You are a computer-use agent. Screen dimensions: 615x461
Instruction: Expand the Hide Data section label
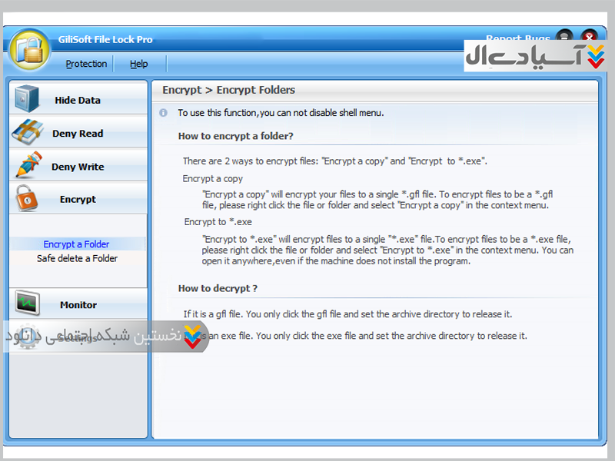click(x=78, y=100)
